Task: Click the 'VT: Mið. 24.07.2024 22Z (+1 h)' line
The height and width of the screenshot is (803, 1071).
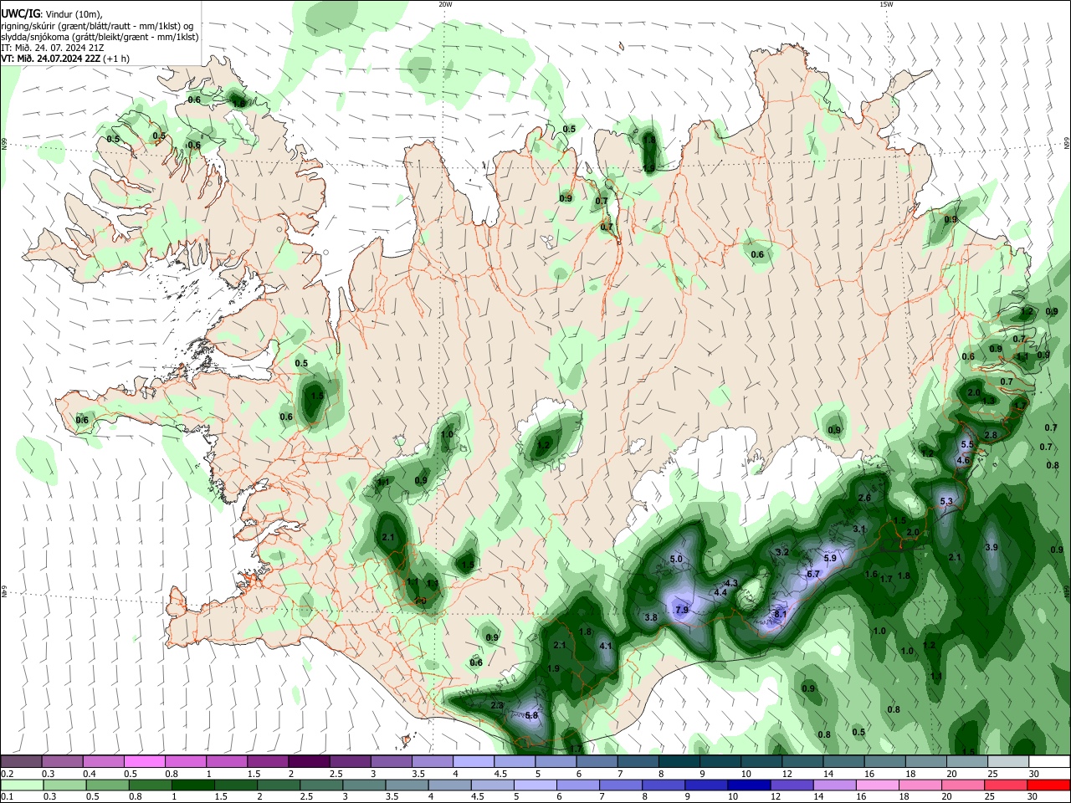Action: coord(65,59)
